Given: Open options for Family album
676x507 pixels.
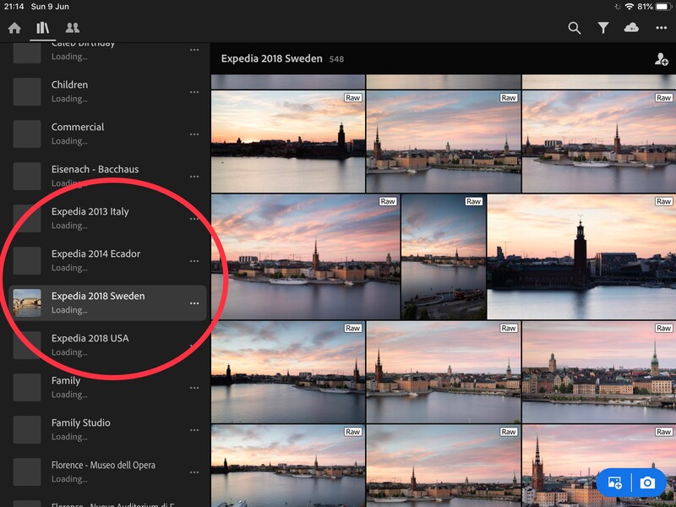Looking at the screenshot, I should [194, 388].
